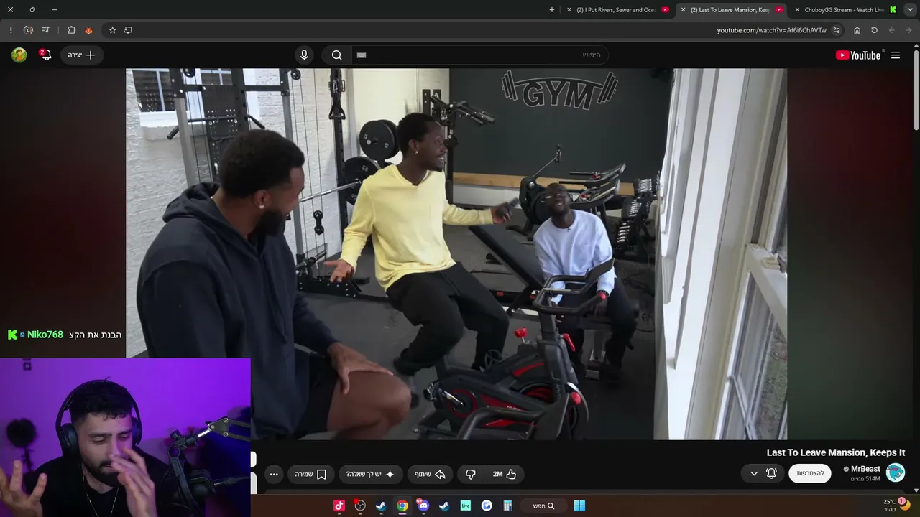The width and height of the screenshot is (920, 517).
Task: Navigate back in browser history
Action: 908,30
